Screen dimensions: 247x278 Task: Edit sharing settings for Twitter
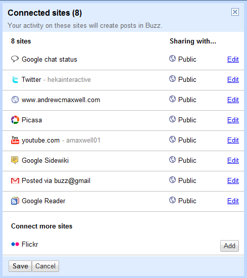coord(233,79)
